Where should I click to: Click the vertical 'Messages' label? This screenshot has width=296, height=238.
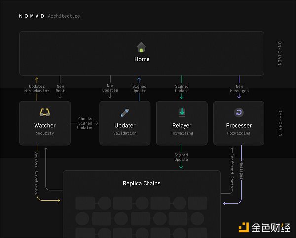pos(241,170)
